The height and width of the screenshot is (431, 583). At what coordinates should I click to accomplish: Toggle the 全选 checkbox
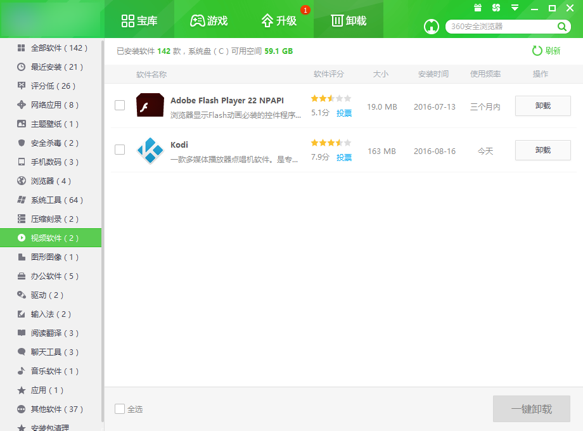[120, 409]
